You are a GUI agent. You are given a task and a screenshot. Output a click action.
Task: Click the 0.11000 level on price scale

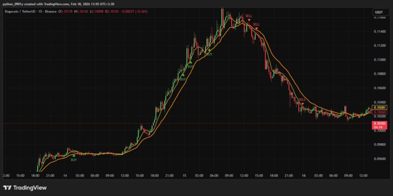pyautogui.click(x=379, y=60)
